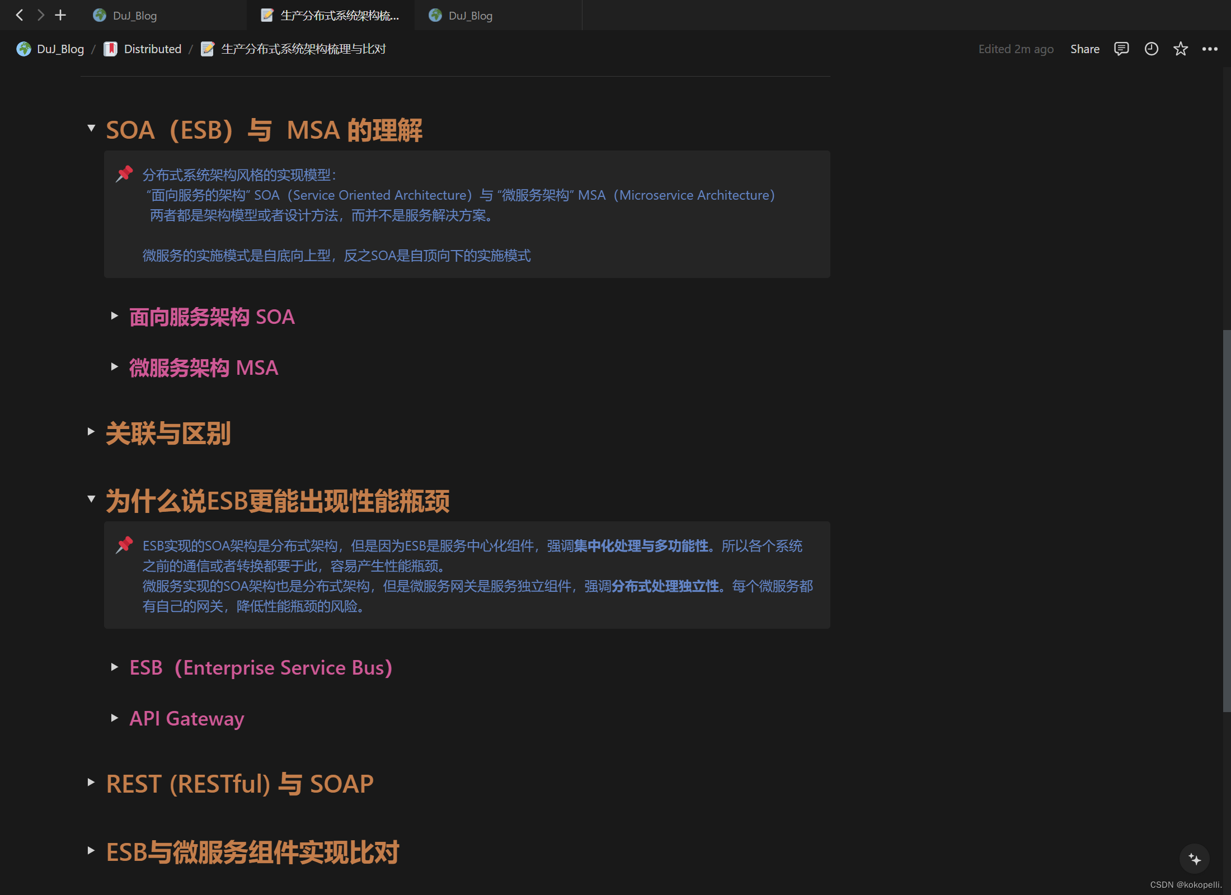The width and height of the screenshot is (1231, 895).
Task: Star this page to favorite it
Action: pos(1180,49)
